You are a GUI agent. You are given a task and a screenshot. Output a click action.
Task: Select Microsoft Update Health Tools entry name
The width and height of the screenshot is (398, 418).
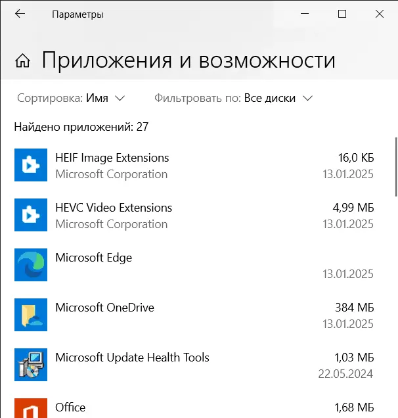[132, 358]
